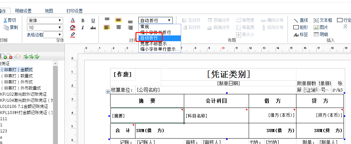Choose 缩小字体并折行 in the dropdown list
This screenshot has height=144, width=351.
click(x=160, y=32)
